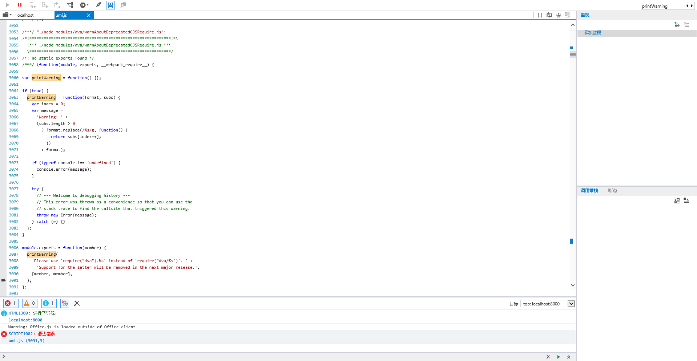
Task: Toggle the Just My Code button in toolbar
Action: pyautogui.click(x=110, y=5)
